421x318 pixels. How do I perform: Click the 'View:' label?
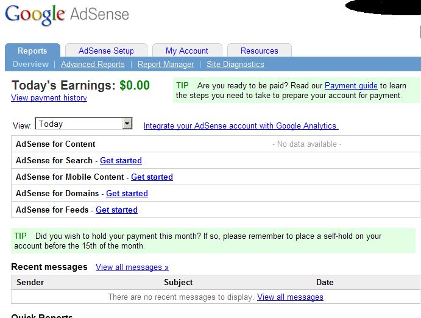click(22, 125)
